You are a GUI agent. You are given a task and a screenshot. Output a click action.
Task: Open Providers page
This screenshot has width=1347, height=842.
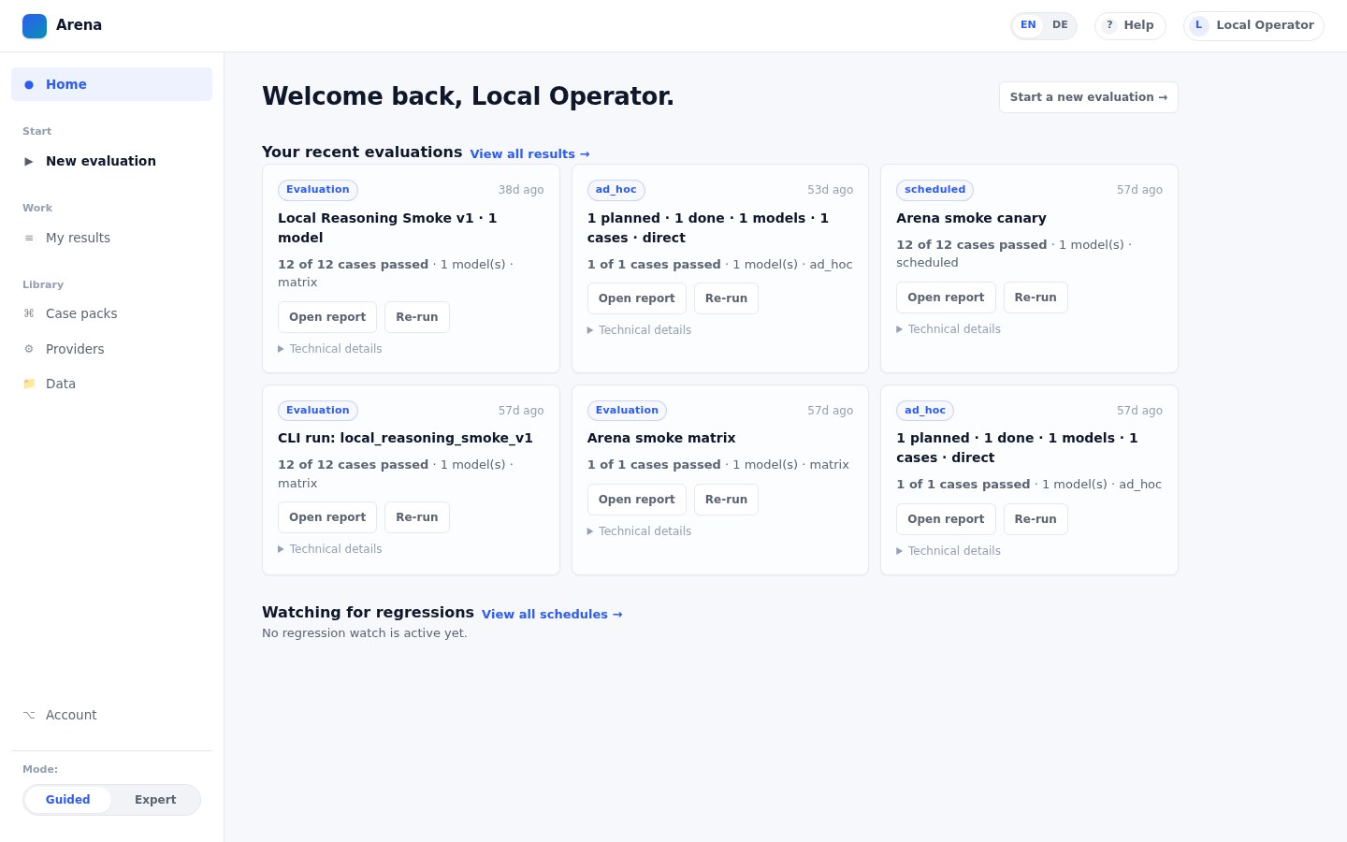tap(111, 349)
